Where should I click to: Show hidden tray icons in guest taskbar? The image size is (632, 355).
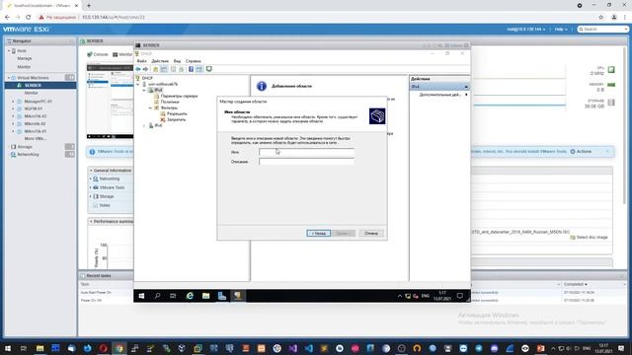tap(399, 296)
